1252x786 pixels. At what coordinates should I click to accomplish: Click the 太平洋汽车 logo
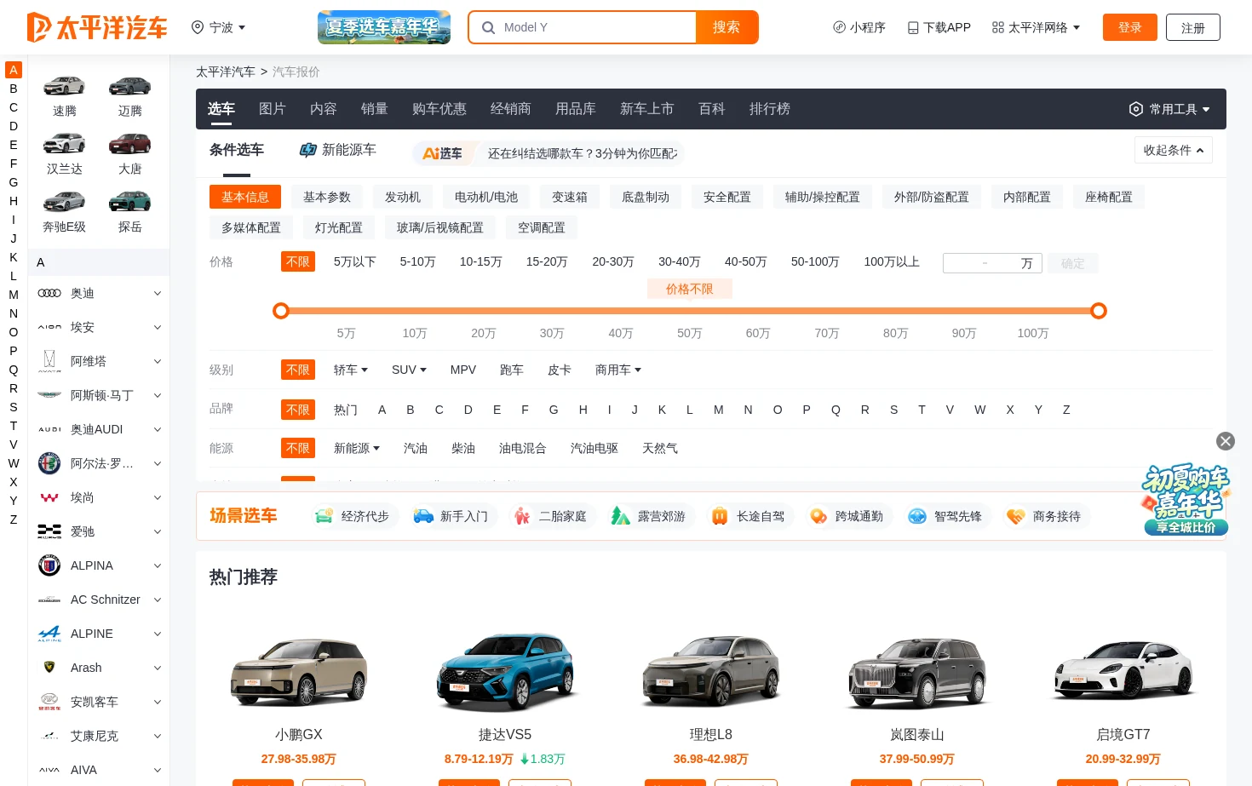tap(97, 27)
